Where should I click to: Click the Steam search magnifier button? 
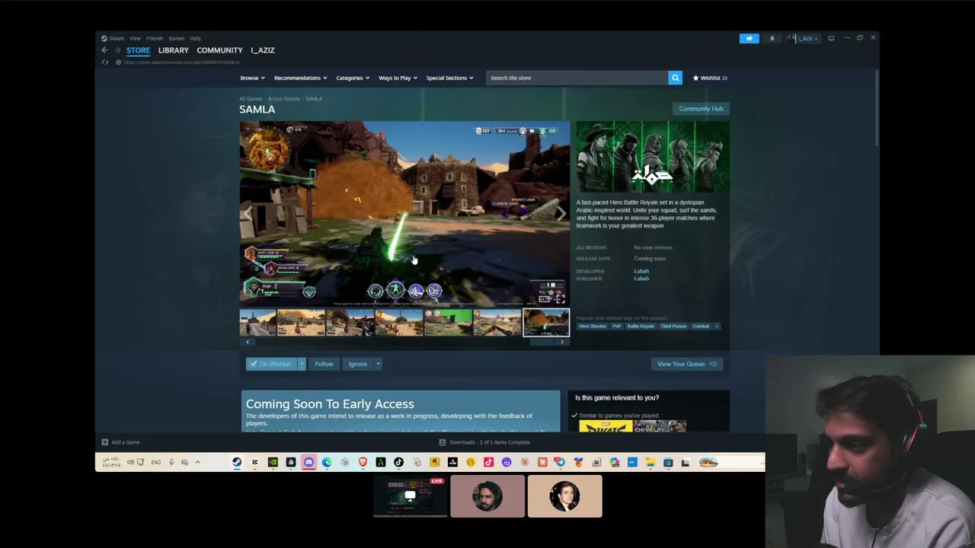tap(675, 78)
